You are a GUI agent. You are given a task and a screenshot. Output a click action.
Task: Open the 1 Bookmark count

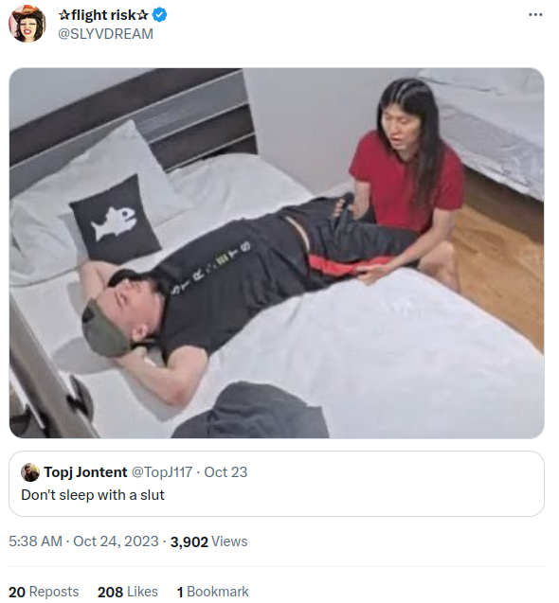[213, 592]
